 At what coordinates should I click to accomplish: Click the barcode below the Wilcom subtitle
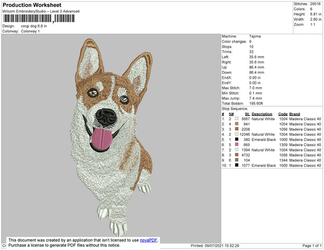pyautogui.click(x=39, y=18)
